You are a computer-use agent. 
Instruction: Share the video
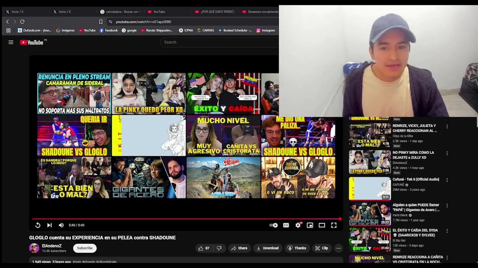(x=239, y=248)
